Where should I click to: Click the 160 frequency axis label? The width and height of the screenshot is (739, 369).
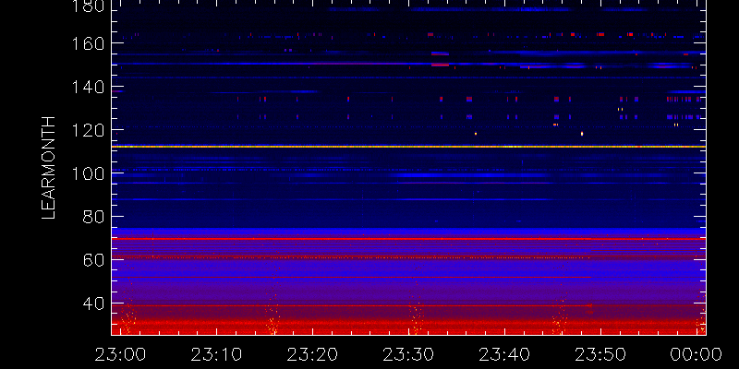click(89, 43)
